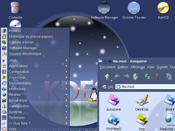Open the Back button history dropdown arrow
Screen dimensions: 175x131
(x=121, y=81)
